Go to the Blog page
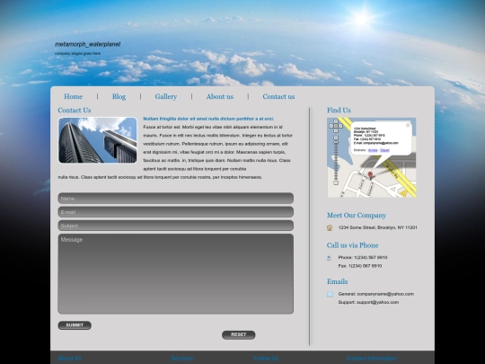The height and width of the screenshot is (364, 485). [x=119, y=96]
